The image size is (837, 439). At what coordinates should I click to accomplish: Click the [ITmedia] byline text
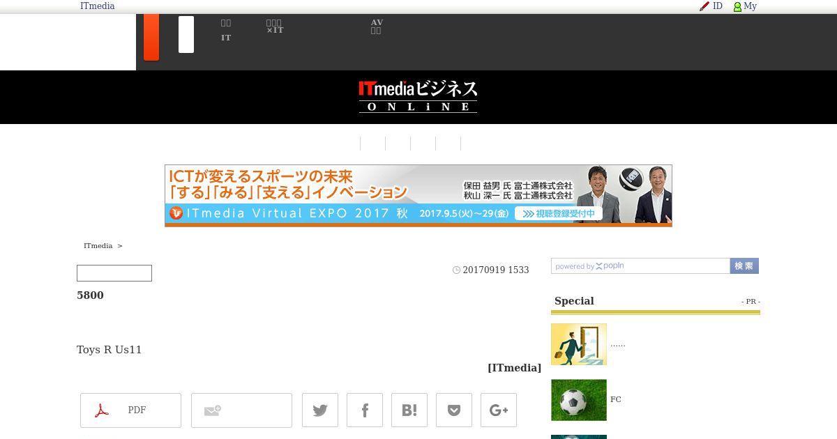(x=514, y=368)
